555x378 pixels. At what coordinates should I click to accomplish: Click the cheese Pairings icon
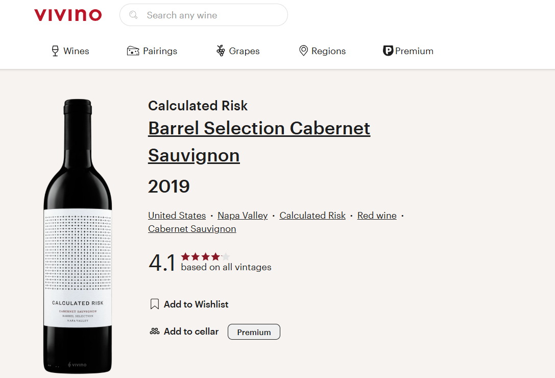pyautogui.click(x=133, y=51)
